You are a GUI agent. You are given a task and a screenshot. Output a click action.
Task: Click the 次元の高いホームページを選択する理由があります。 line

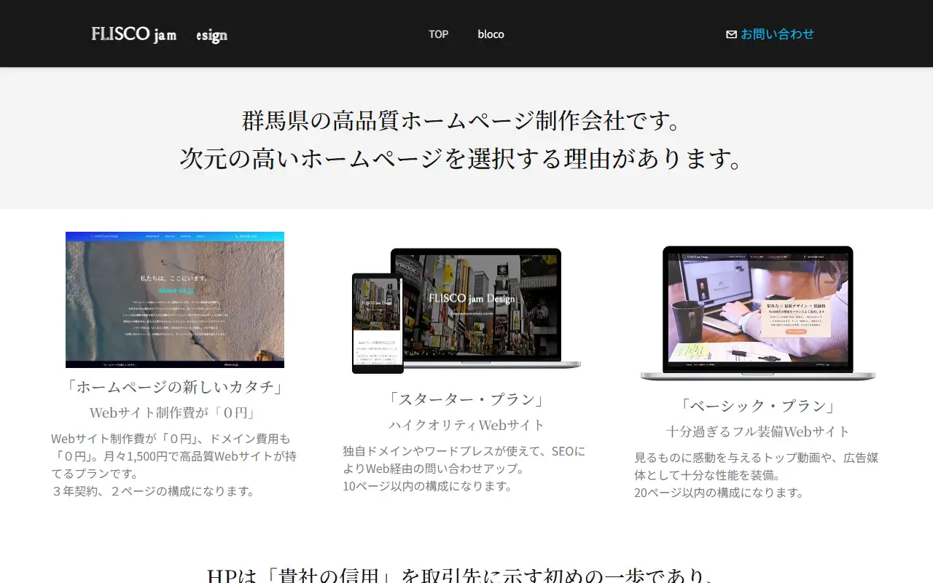(462, 158)
